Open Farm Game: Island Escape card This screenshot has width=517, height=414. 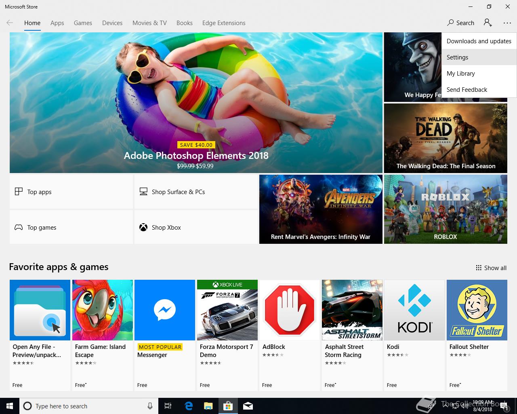click(x=103, y=335)
